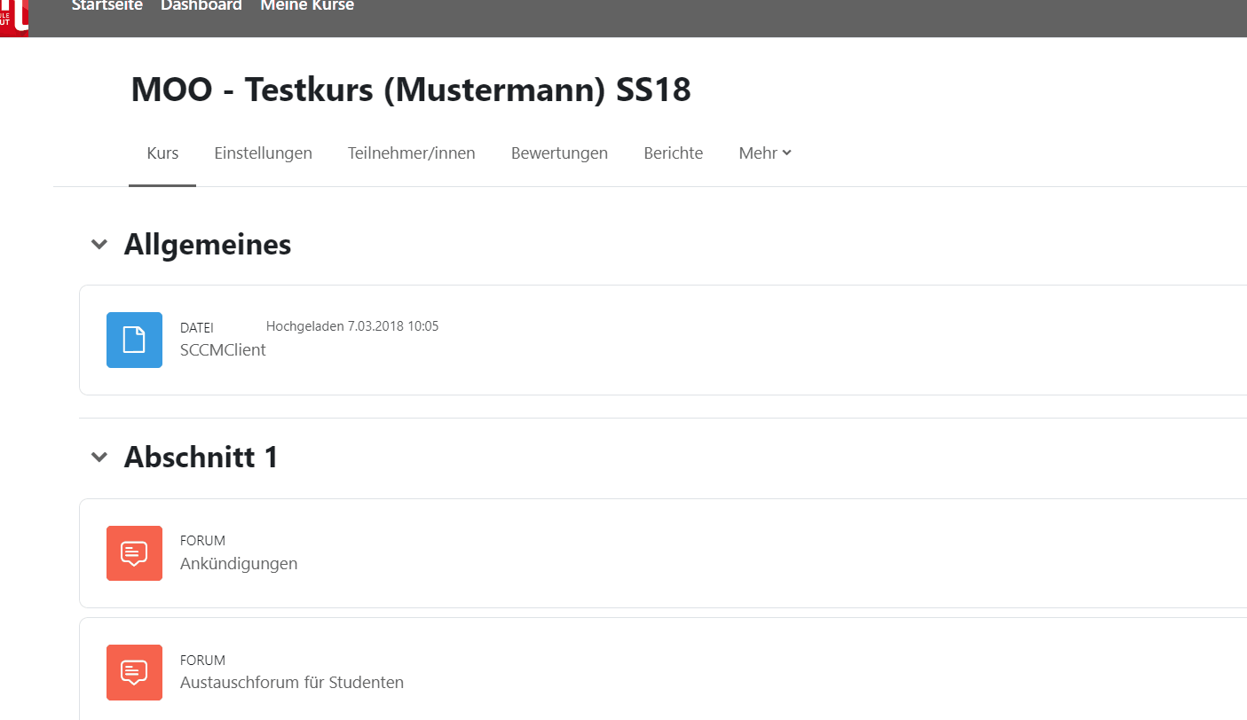Image resolution: width=1247 pixels, height=720 pixels.
Task: Click the Austauschforum für Studenten forum icon
Action: [x=134, y=672]
